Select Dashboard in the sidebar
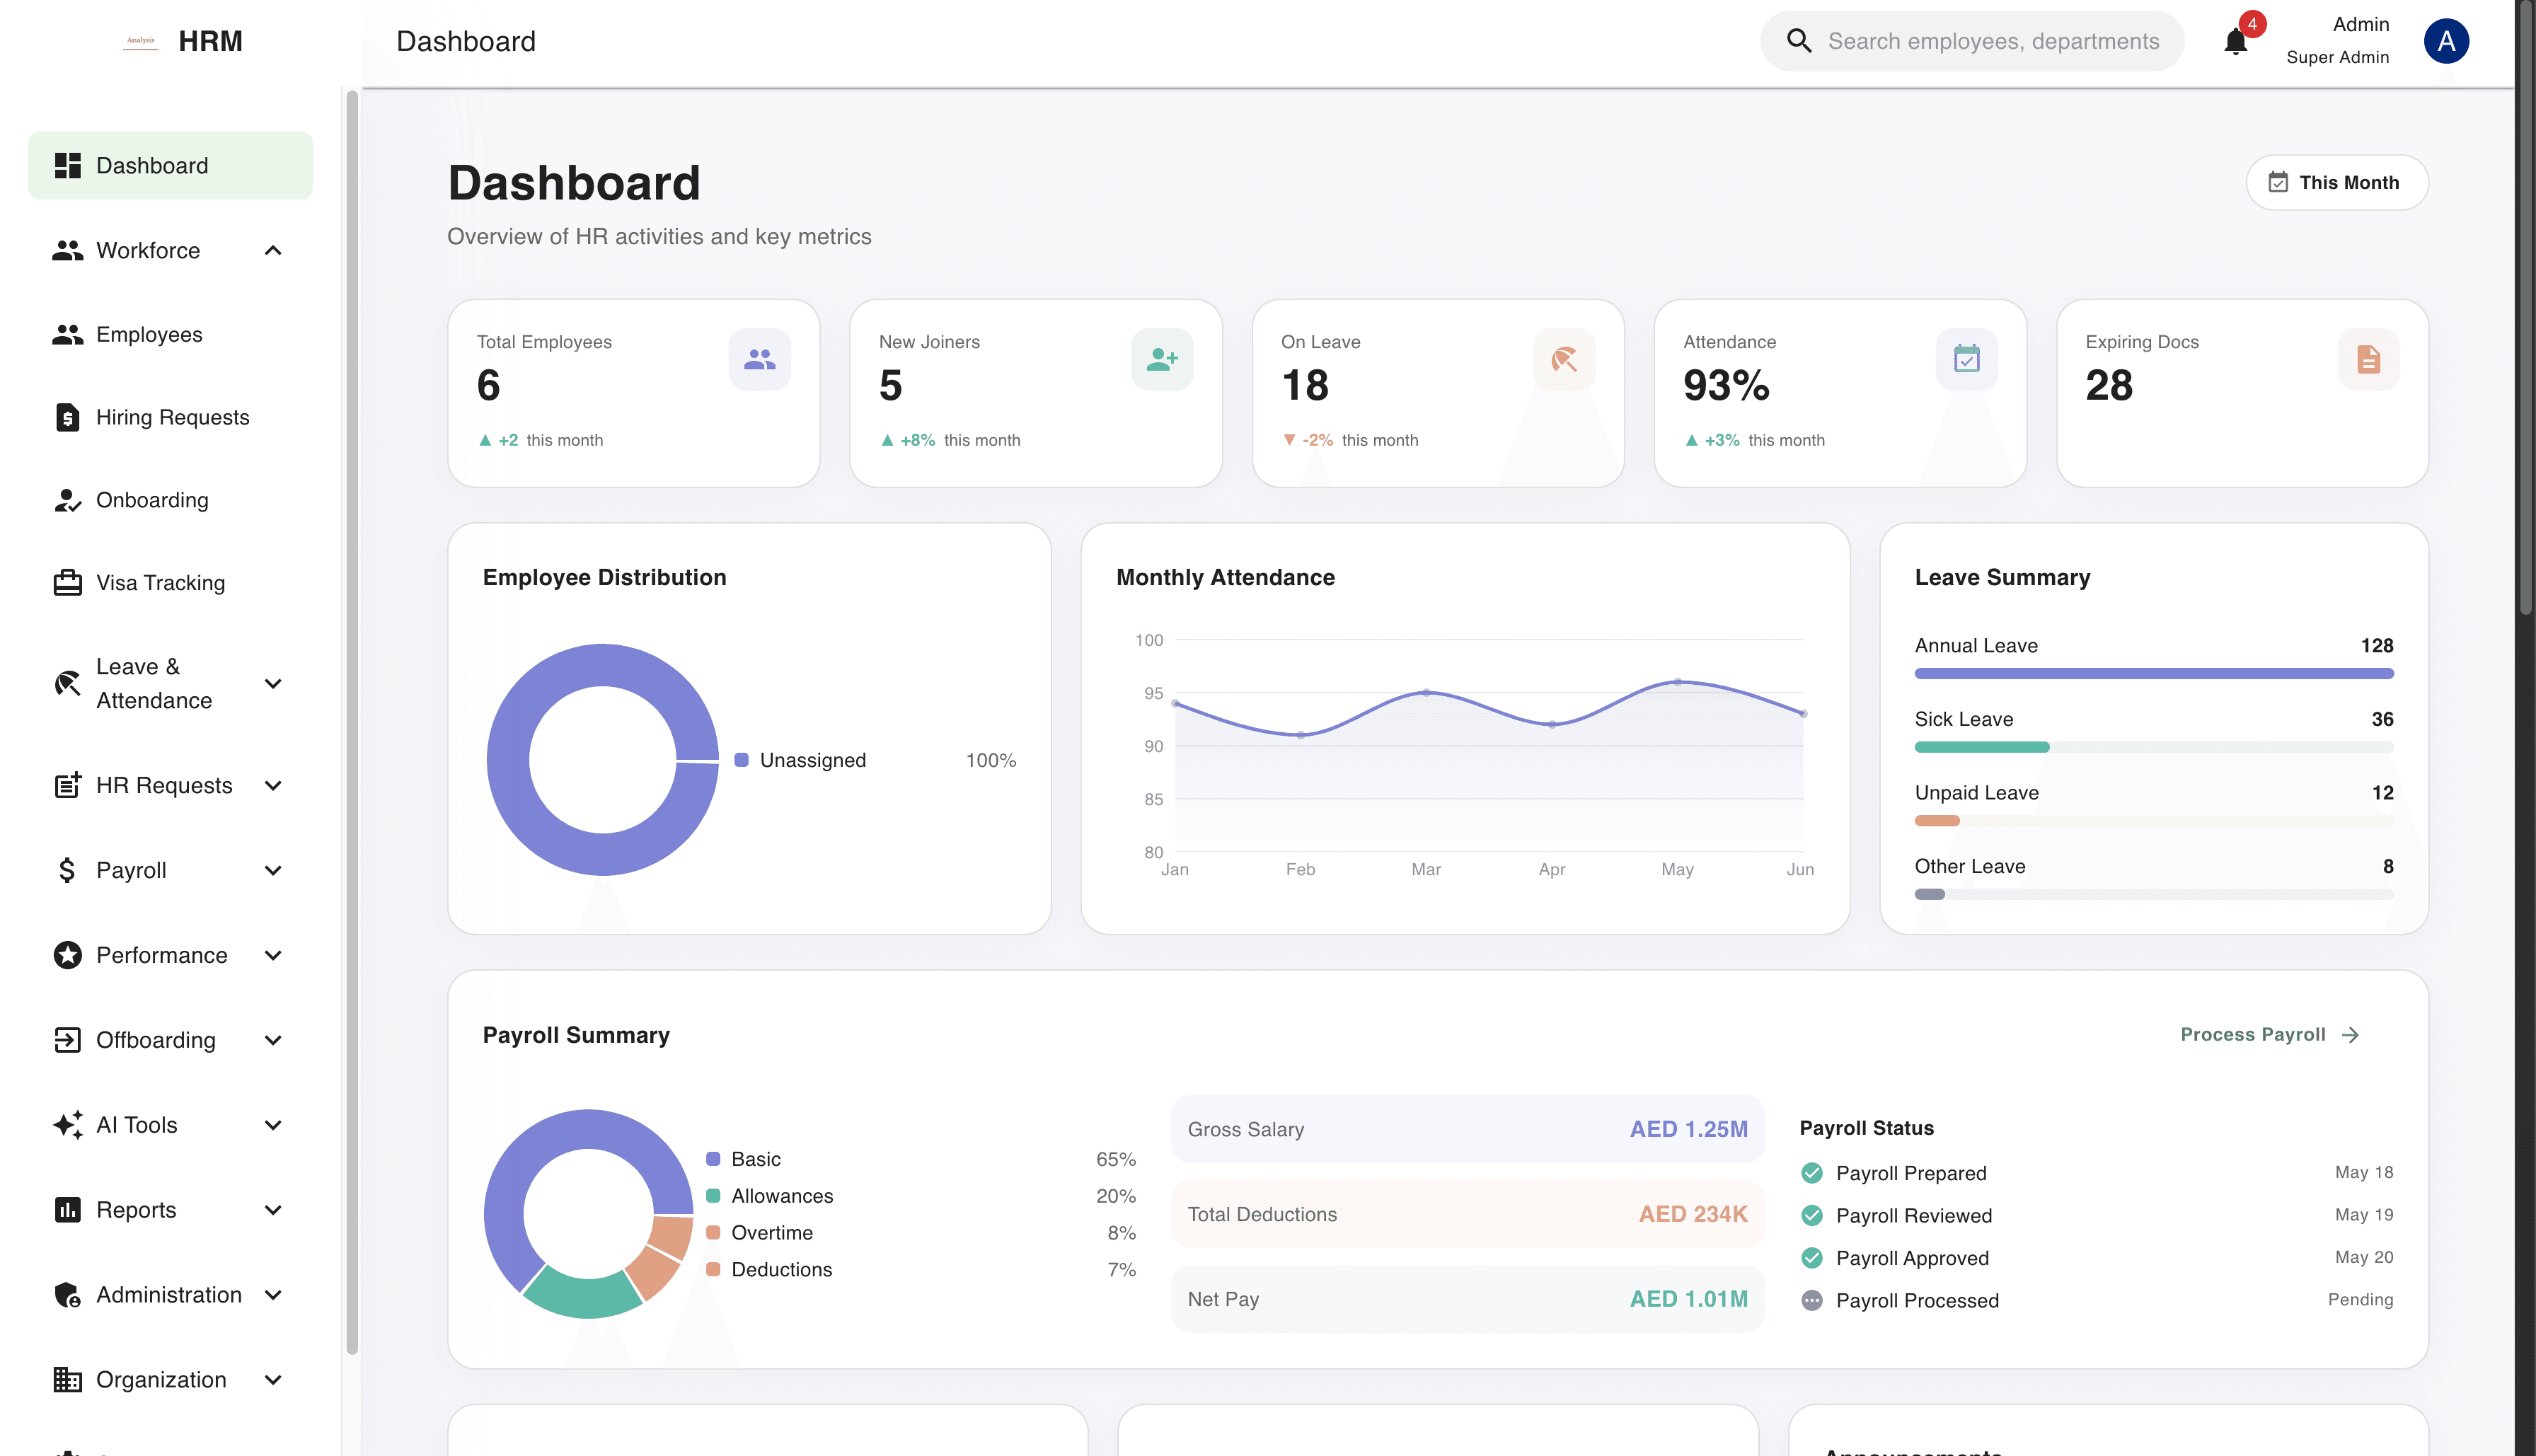Screen dimensions: 2536x1456 (x=170, y=166)
